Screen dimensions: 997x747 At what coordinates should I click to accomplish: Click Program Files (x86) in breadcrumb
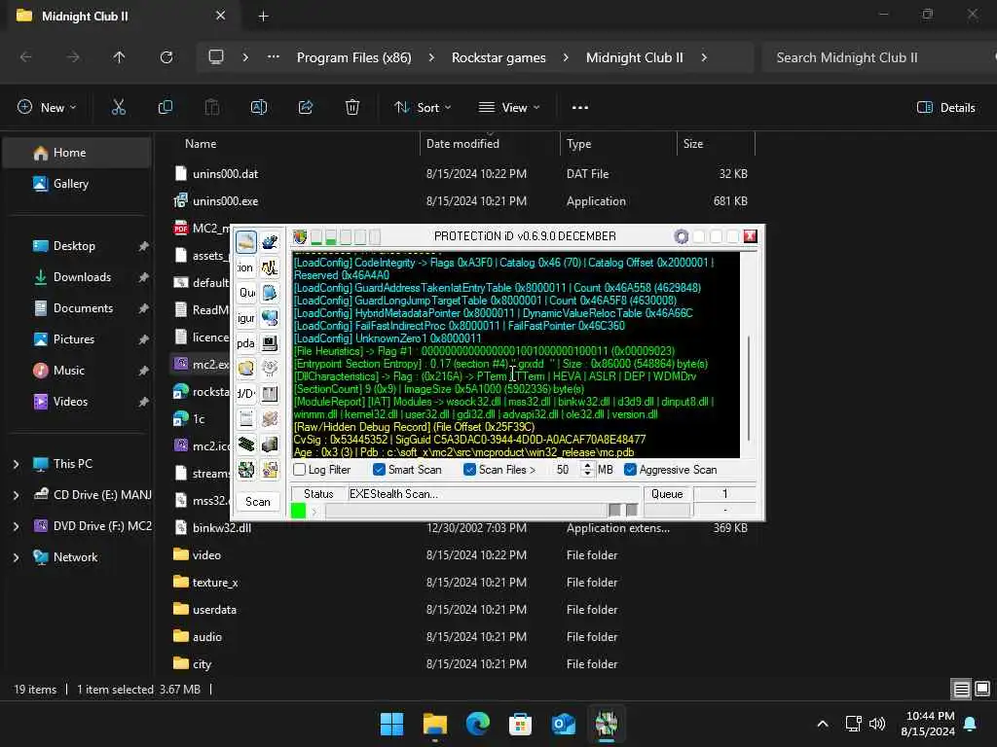[354, 57]
